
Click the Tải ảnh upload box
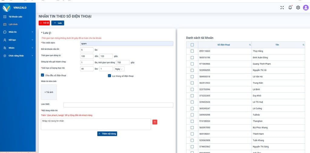click(x=49, y=92)
